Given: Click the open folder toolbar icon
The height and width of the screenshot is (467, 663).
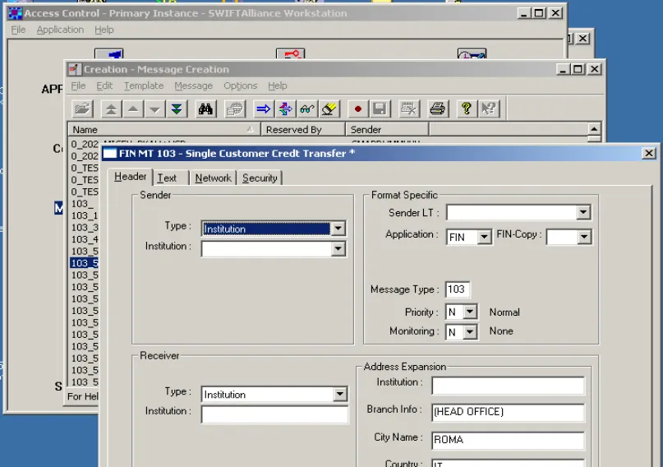Looking at the screenshot, I should click(x=82, y=109).
